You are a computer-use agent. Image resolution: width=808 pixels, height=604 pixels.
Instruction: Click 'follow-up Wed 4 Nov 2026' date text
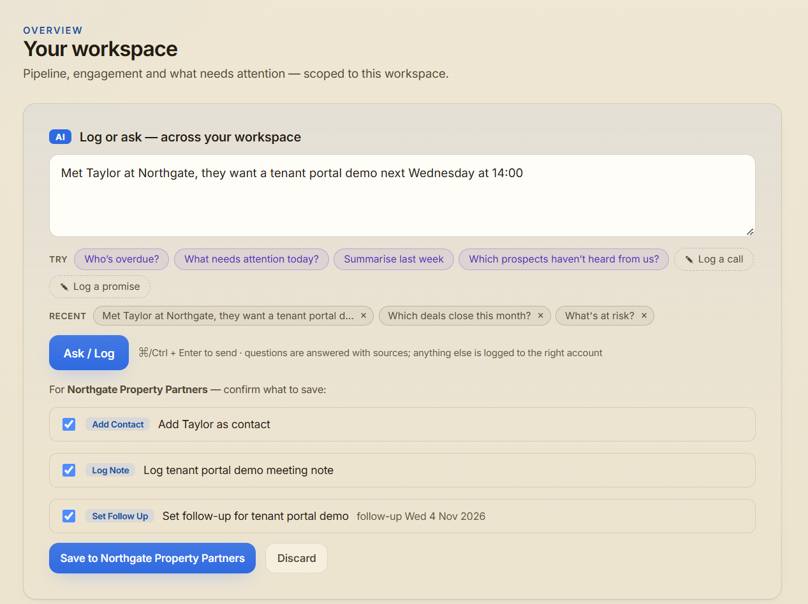[421, 516]
